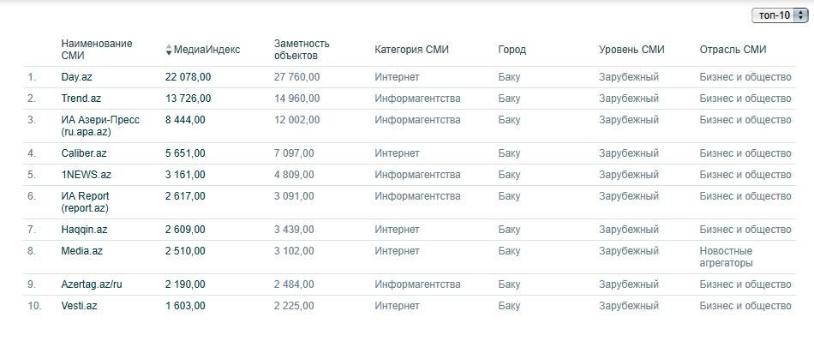
Task: Open the Vesti.az media entry
Action: pyautogui.click(x=79, y=306)
